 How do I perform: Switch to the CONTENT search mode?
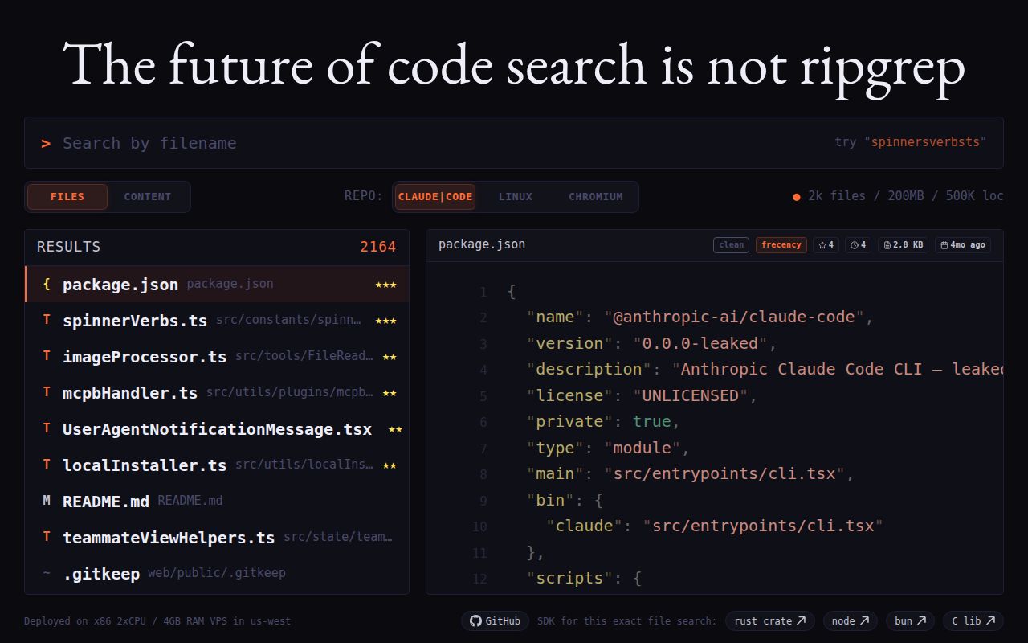pos(148,197)
